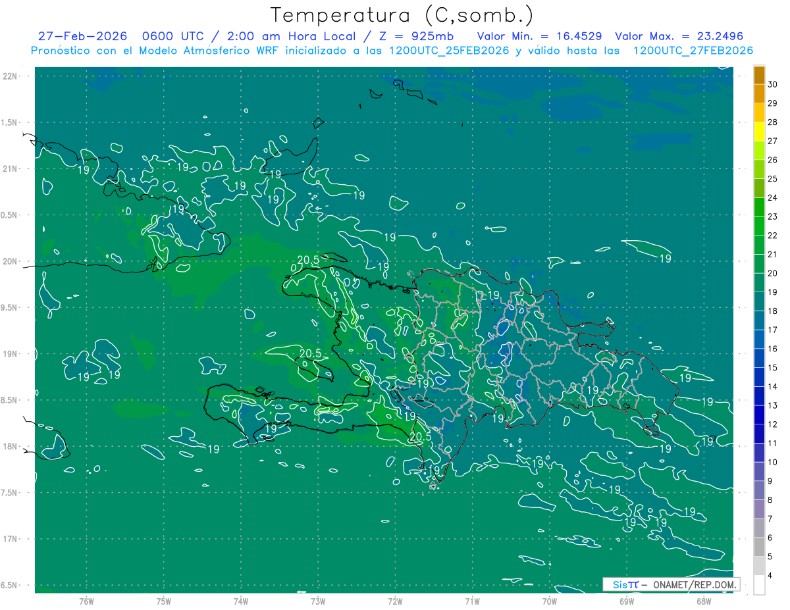Pick the purple swatch between 8 and 9
The image size is (790, 610).
click(759, 491)
